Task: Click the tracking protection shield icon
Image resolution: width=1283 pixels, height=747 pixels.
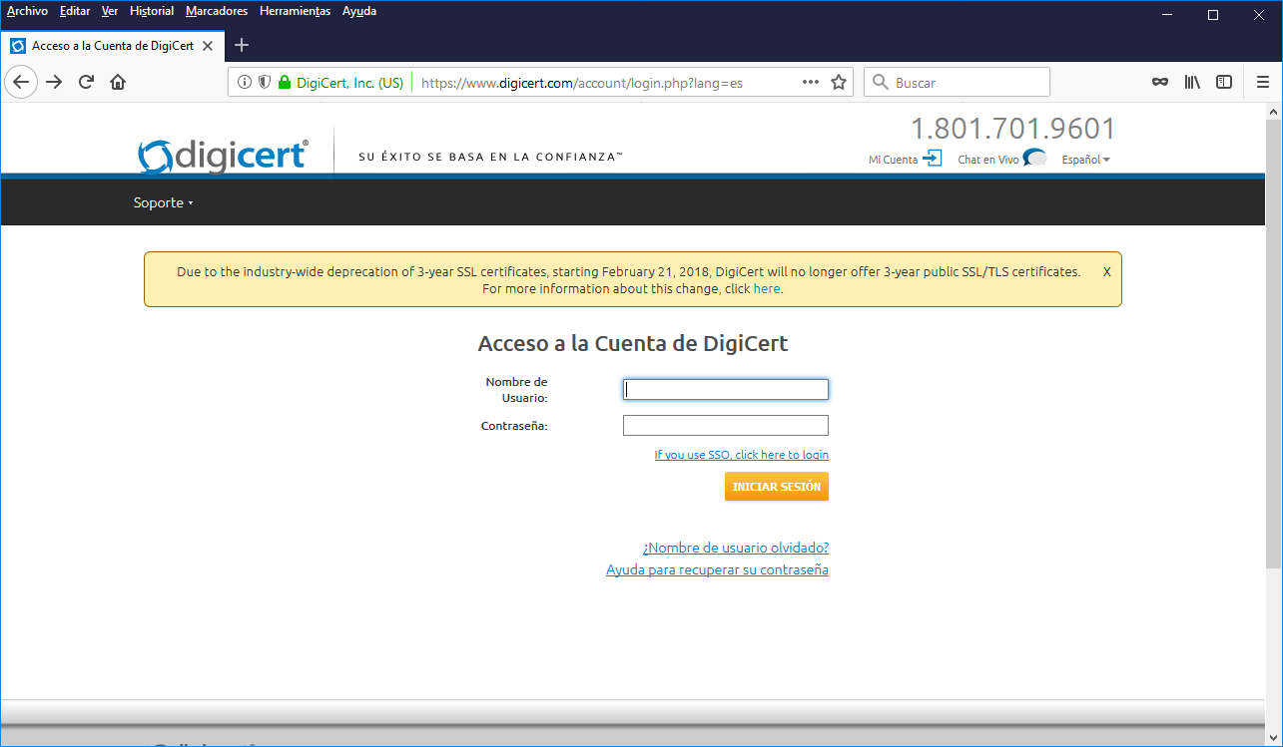Action: [265, 83]
